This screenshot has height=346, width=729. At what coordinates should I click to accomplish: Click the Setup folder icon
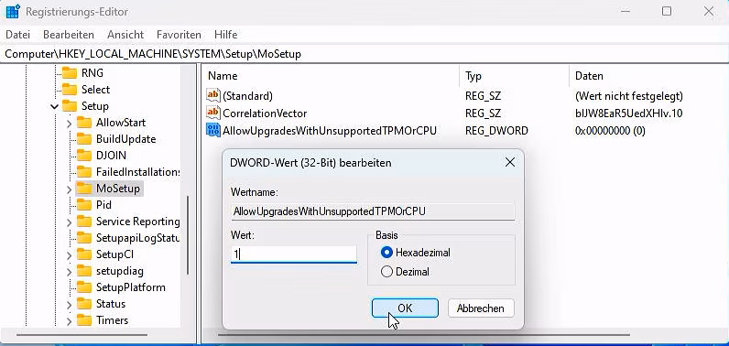[x=70, y=106]
